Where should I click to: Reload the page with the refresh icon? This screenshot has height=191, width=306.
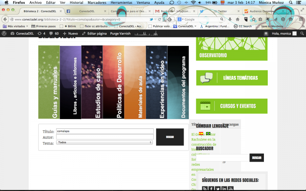pyautogui.click(x=160, y=19)
